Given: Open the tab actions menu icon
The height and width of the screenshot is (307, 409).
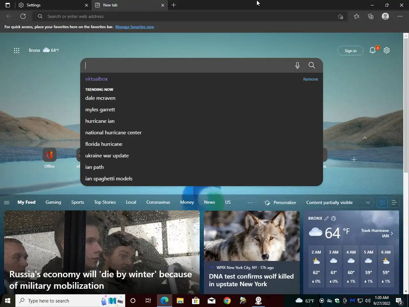Looking at the screenshot, I should 8,5.
